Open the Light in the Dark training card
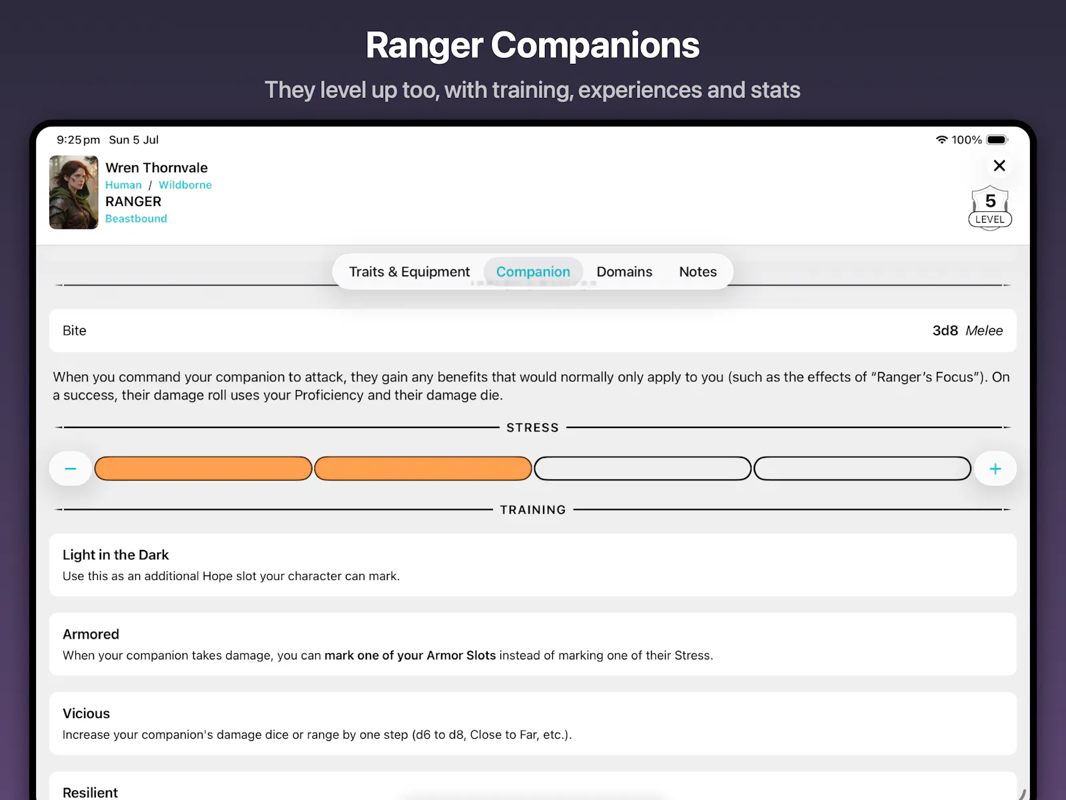 (x=533, y=565)
